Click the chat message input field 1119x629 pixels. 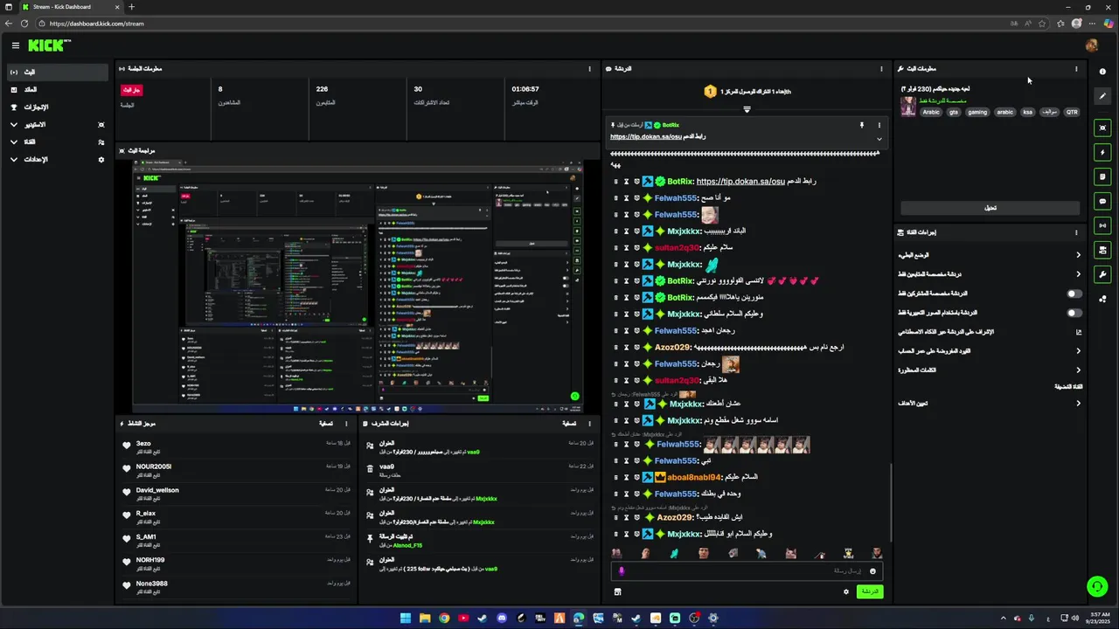747,571
